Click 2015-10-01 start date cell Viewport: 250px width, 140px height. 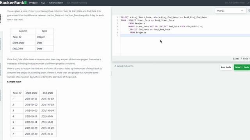click(31, 99)
